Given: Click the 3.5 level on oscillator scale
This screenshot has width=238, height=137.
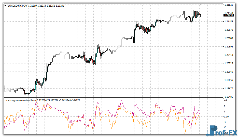Looking at the screenshot, I should 226,100.
